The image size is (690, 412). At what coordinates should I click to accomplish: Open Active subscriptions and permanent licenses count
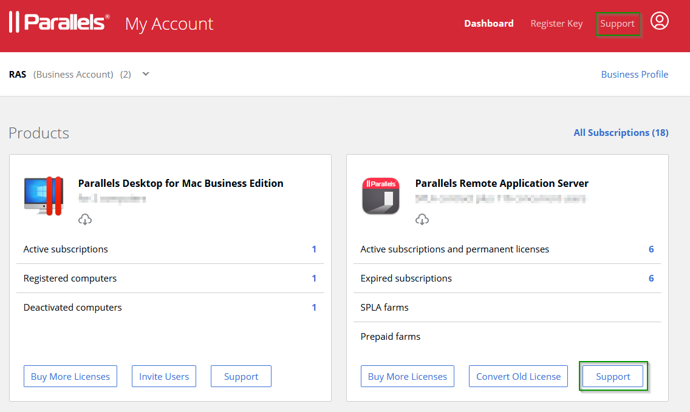pos(651,249)
